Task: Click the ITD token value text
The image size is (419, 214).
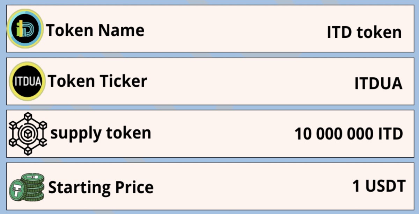Action: [364, 33]
